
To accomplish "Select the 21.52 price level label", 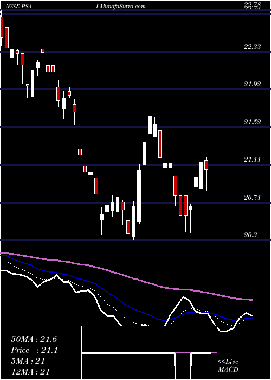I will 253,122.
